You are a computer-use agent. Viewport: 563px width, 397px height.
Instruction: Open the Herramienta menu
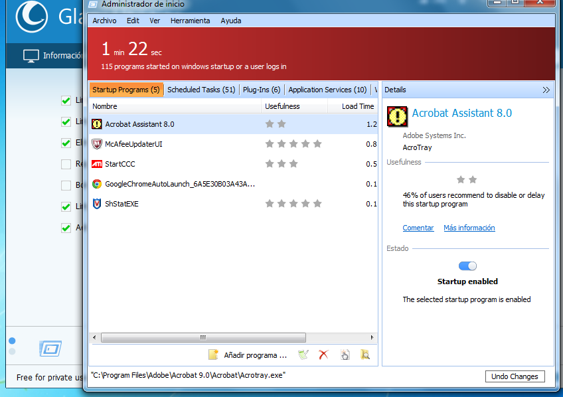[x=190, y=21]
